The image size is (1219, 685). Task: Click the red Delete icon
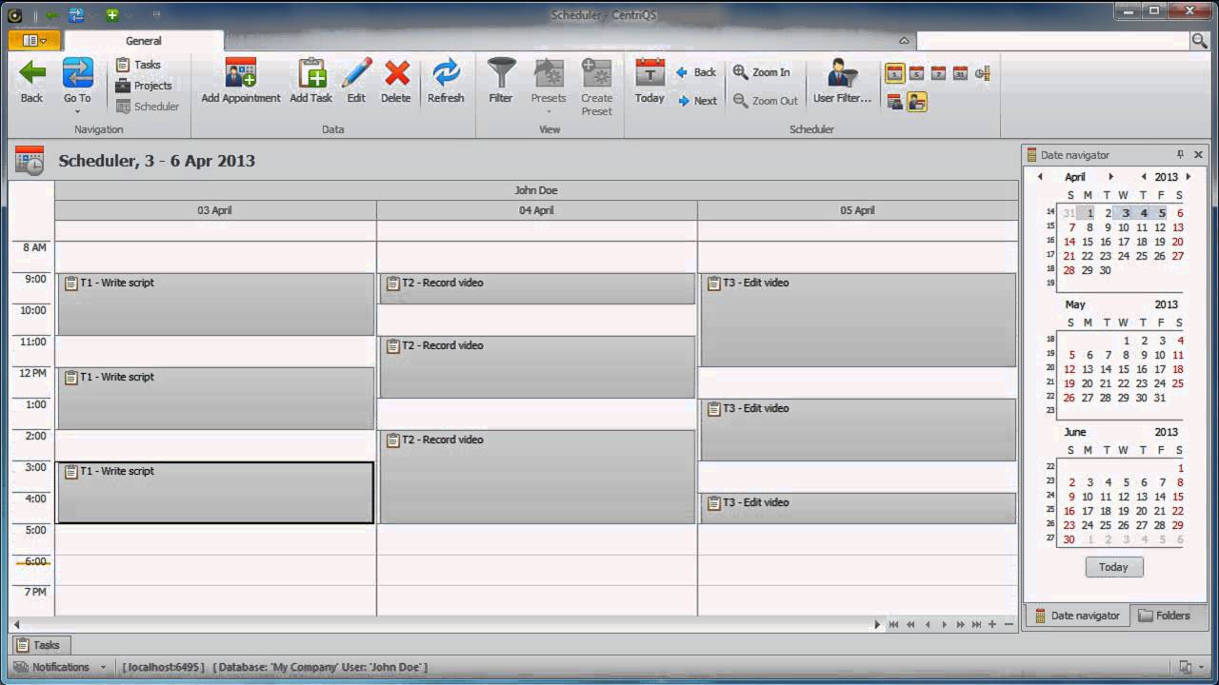[396, 81]
